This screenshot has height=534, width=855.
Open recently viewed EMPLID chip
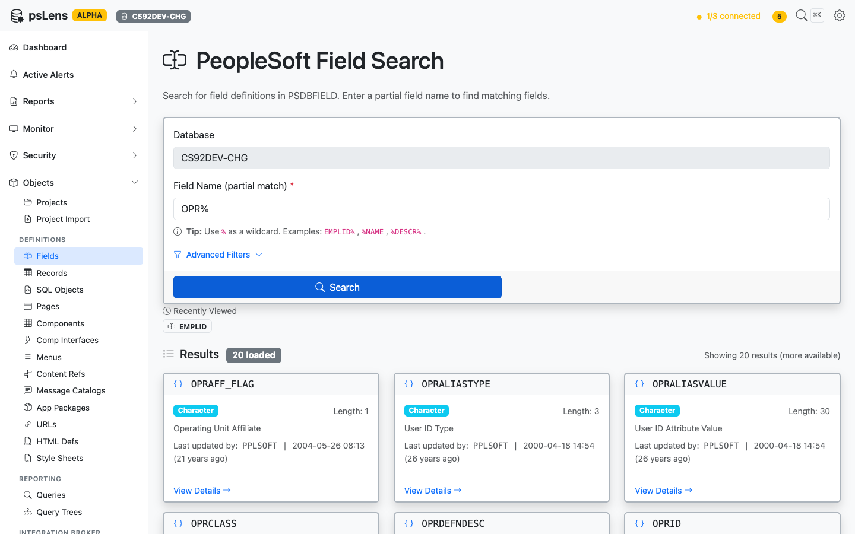[187, 326]
